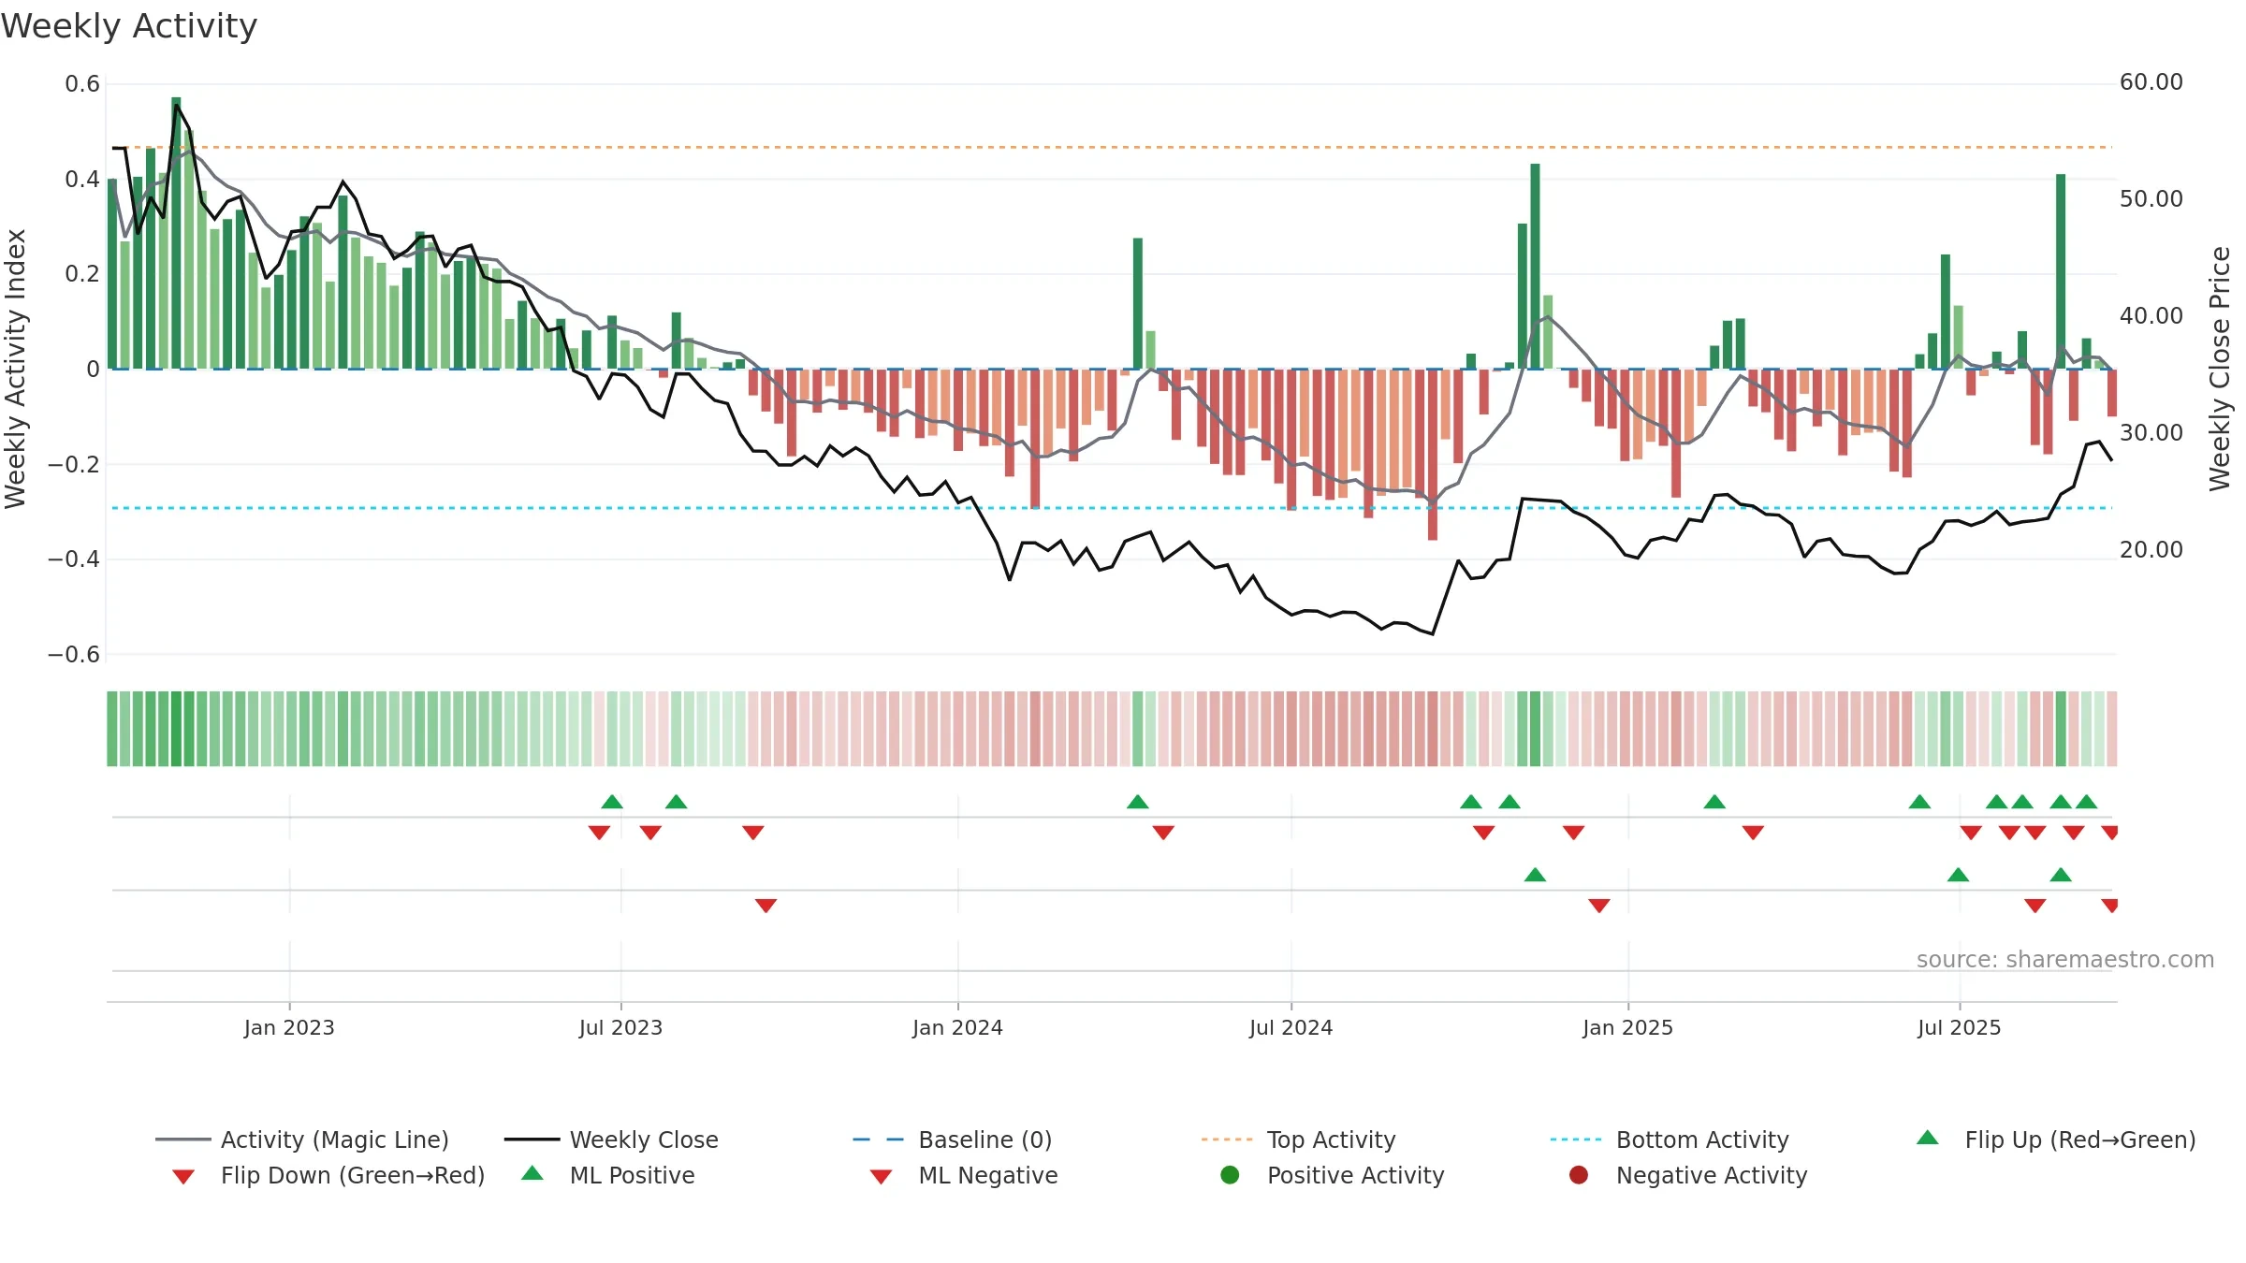The width and height of the screenshot is (2246, 1263).
Task: Click the Jan 2025 axis label
Action: (1627, 1027)
